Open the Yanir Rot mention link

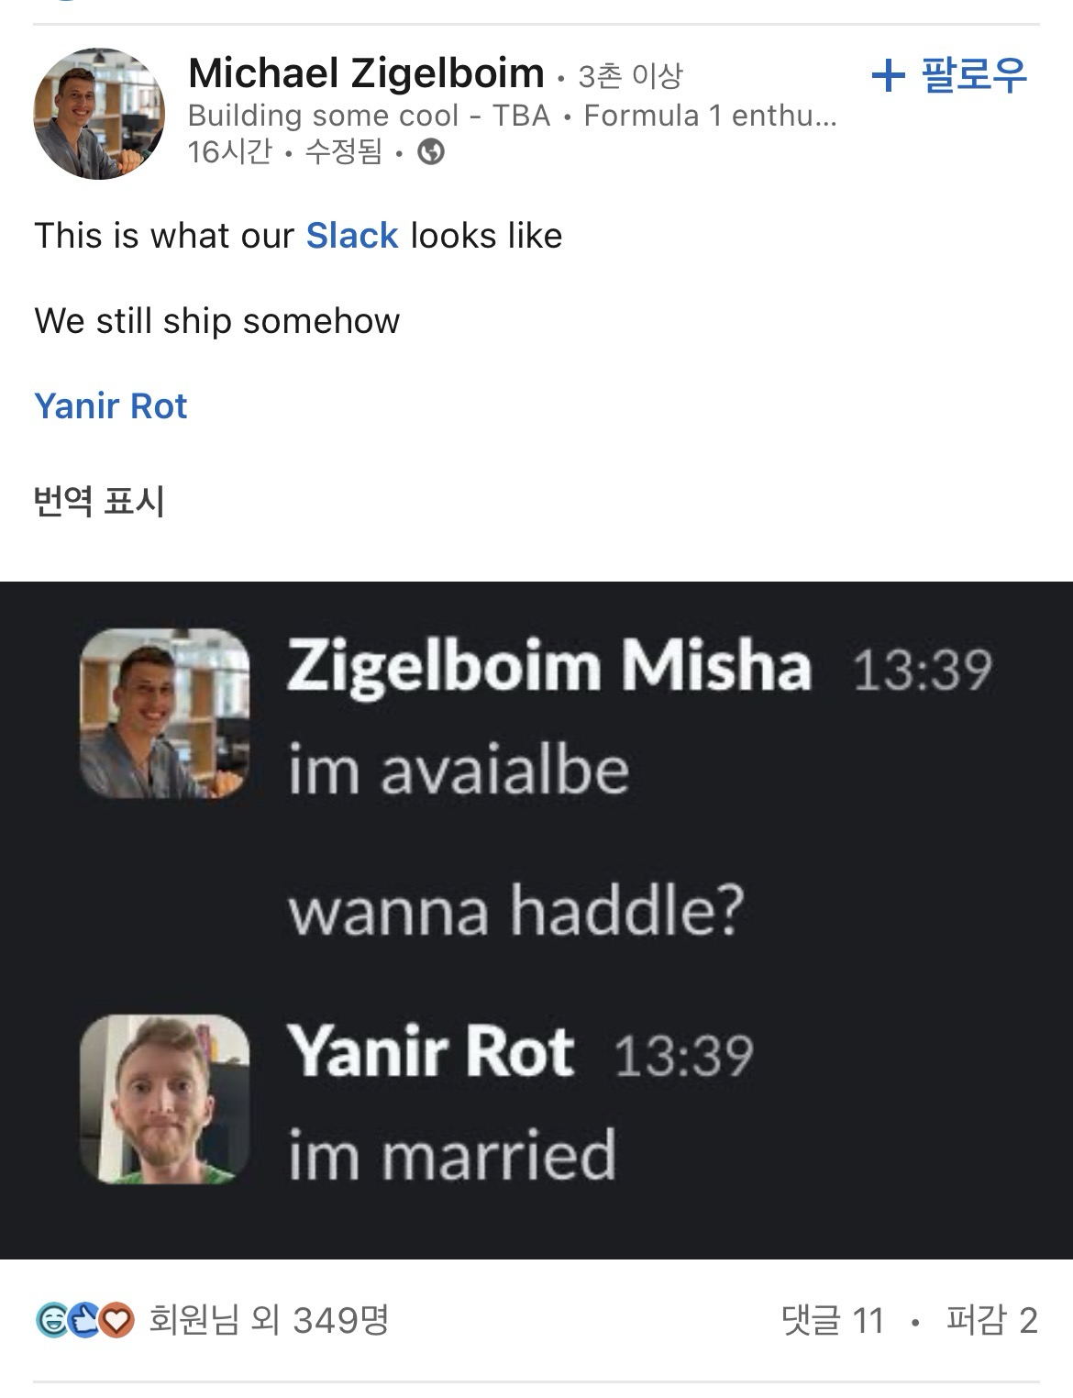pos(111,405)
